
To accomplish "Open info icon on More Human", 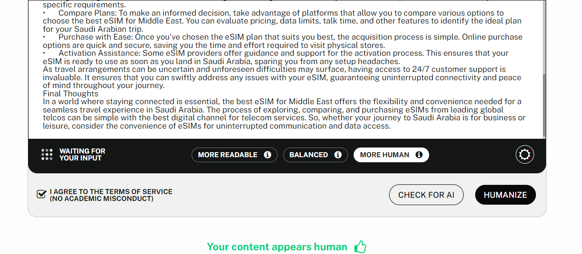I will pos(419,155).
